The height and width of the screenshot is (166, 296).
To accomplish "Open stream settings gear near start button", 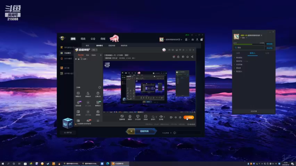I will point(180,117).
